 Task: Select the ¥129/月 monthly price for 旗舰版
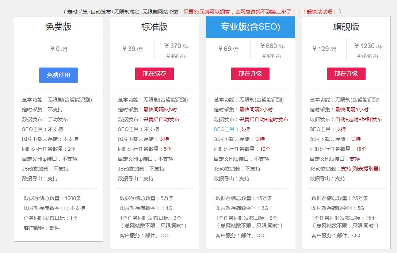(x=324, y=49)
